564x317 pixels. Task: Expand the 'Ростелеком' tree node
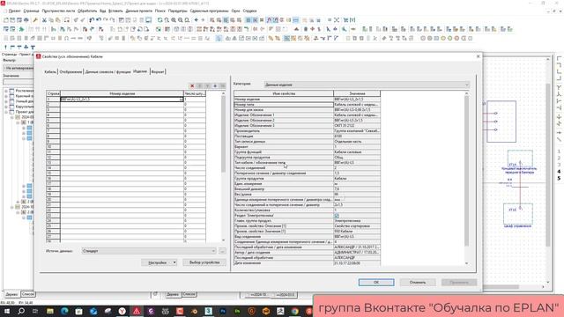(x=6, y=91)
